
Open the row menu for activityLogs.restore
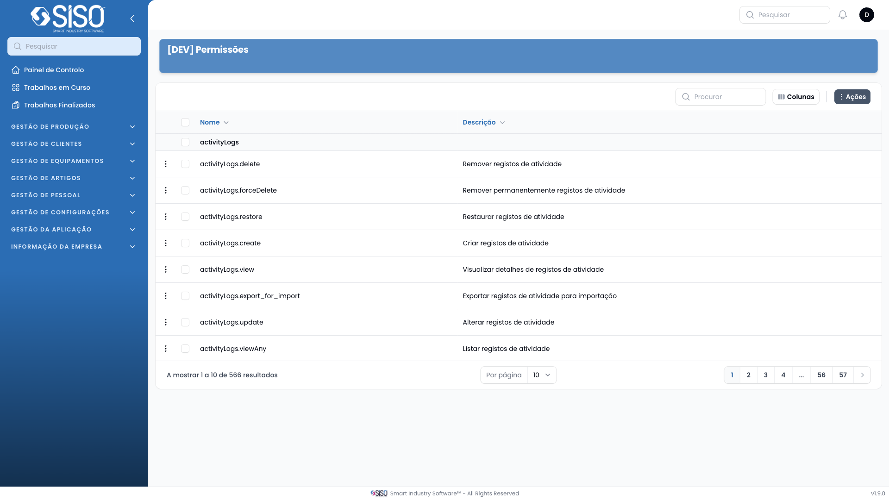click(x=166, y=217)
